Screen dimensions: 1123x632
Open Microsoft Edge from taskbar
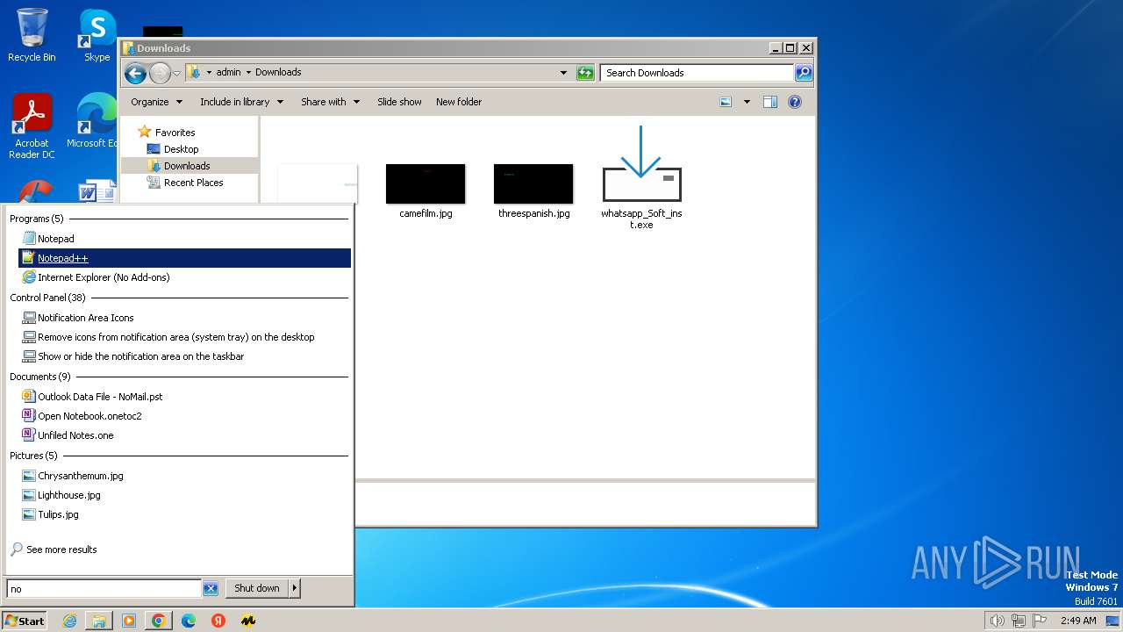click(189, 621)
